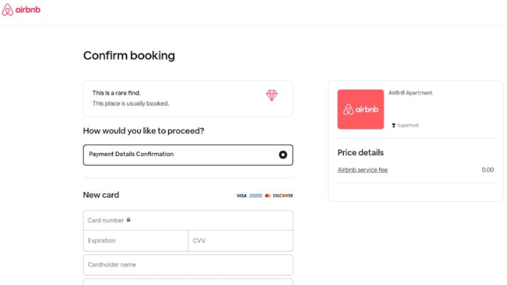Click the Card number field
Viewport: 507px width, 285px height.
pos(188,220)
